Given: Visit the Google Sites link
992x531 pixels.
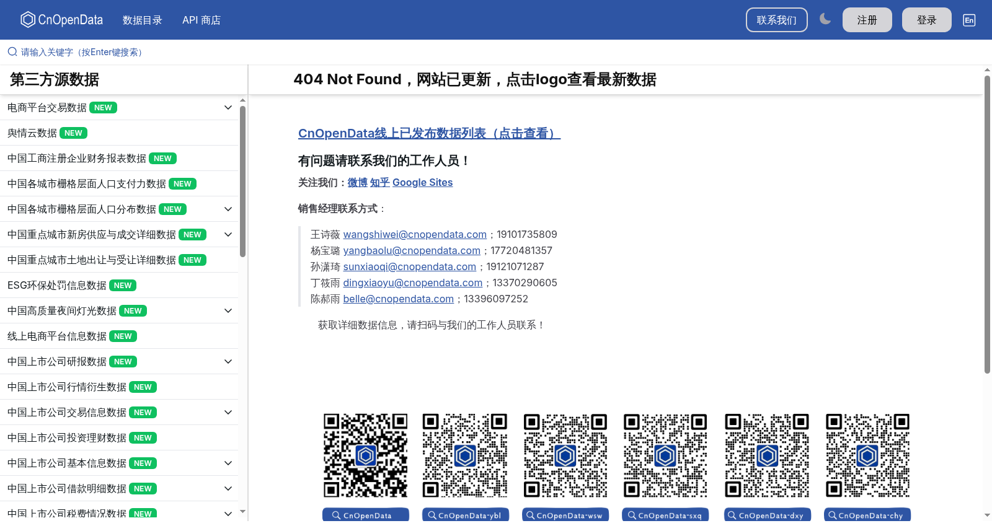Looking at the screenshot, I should (x=423, y=182).
